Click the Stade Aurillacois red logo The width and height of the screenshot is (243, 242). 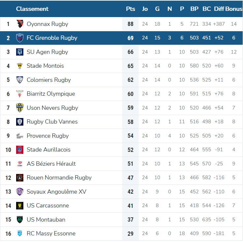(x=20, y=150)
